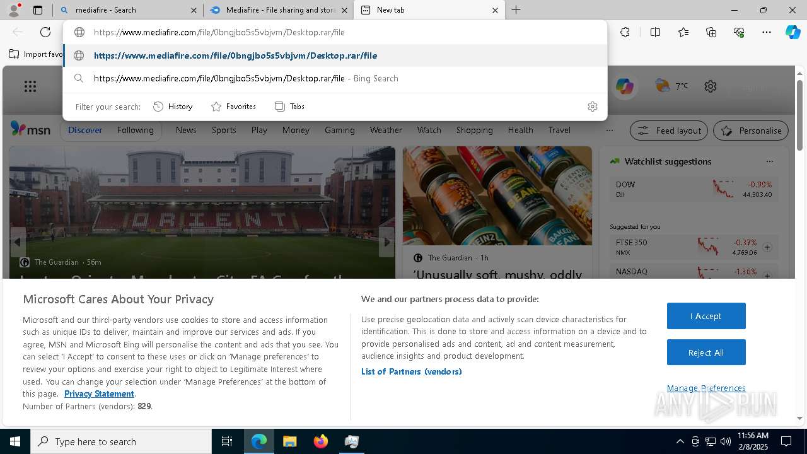Screen dimensions: 807x454
Task: Open the News category
Action: click(186, 130)
